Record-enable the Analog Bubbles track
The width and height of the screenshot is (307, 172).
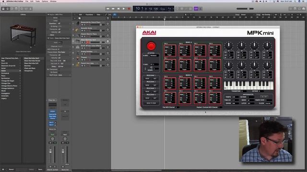(x=88, y=54)
